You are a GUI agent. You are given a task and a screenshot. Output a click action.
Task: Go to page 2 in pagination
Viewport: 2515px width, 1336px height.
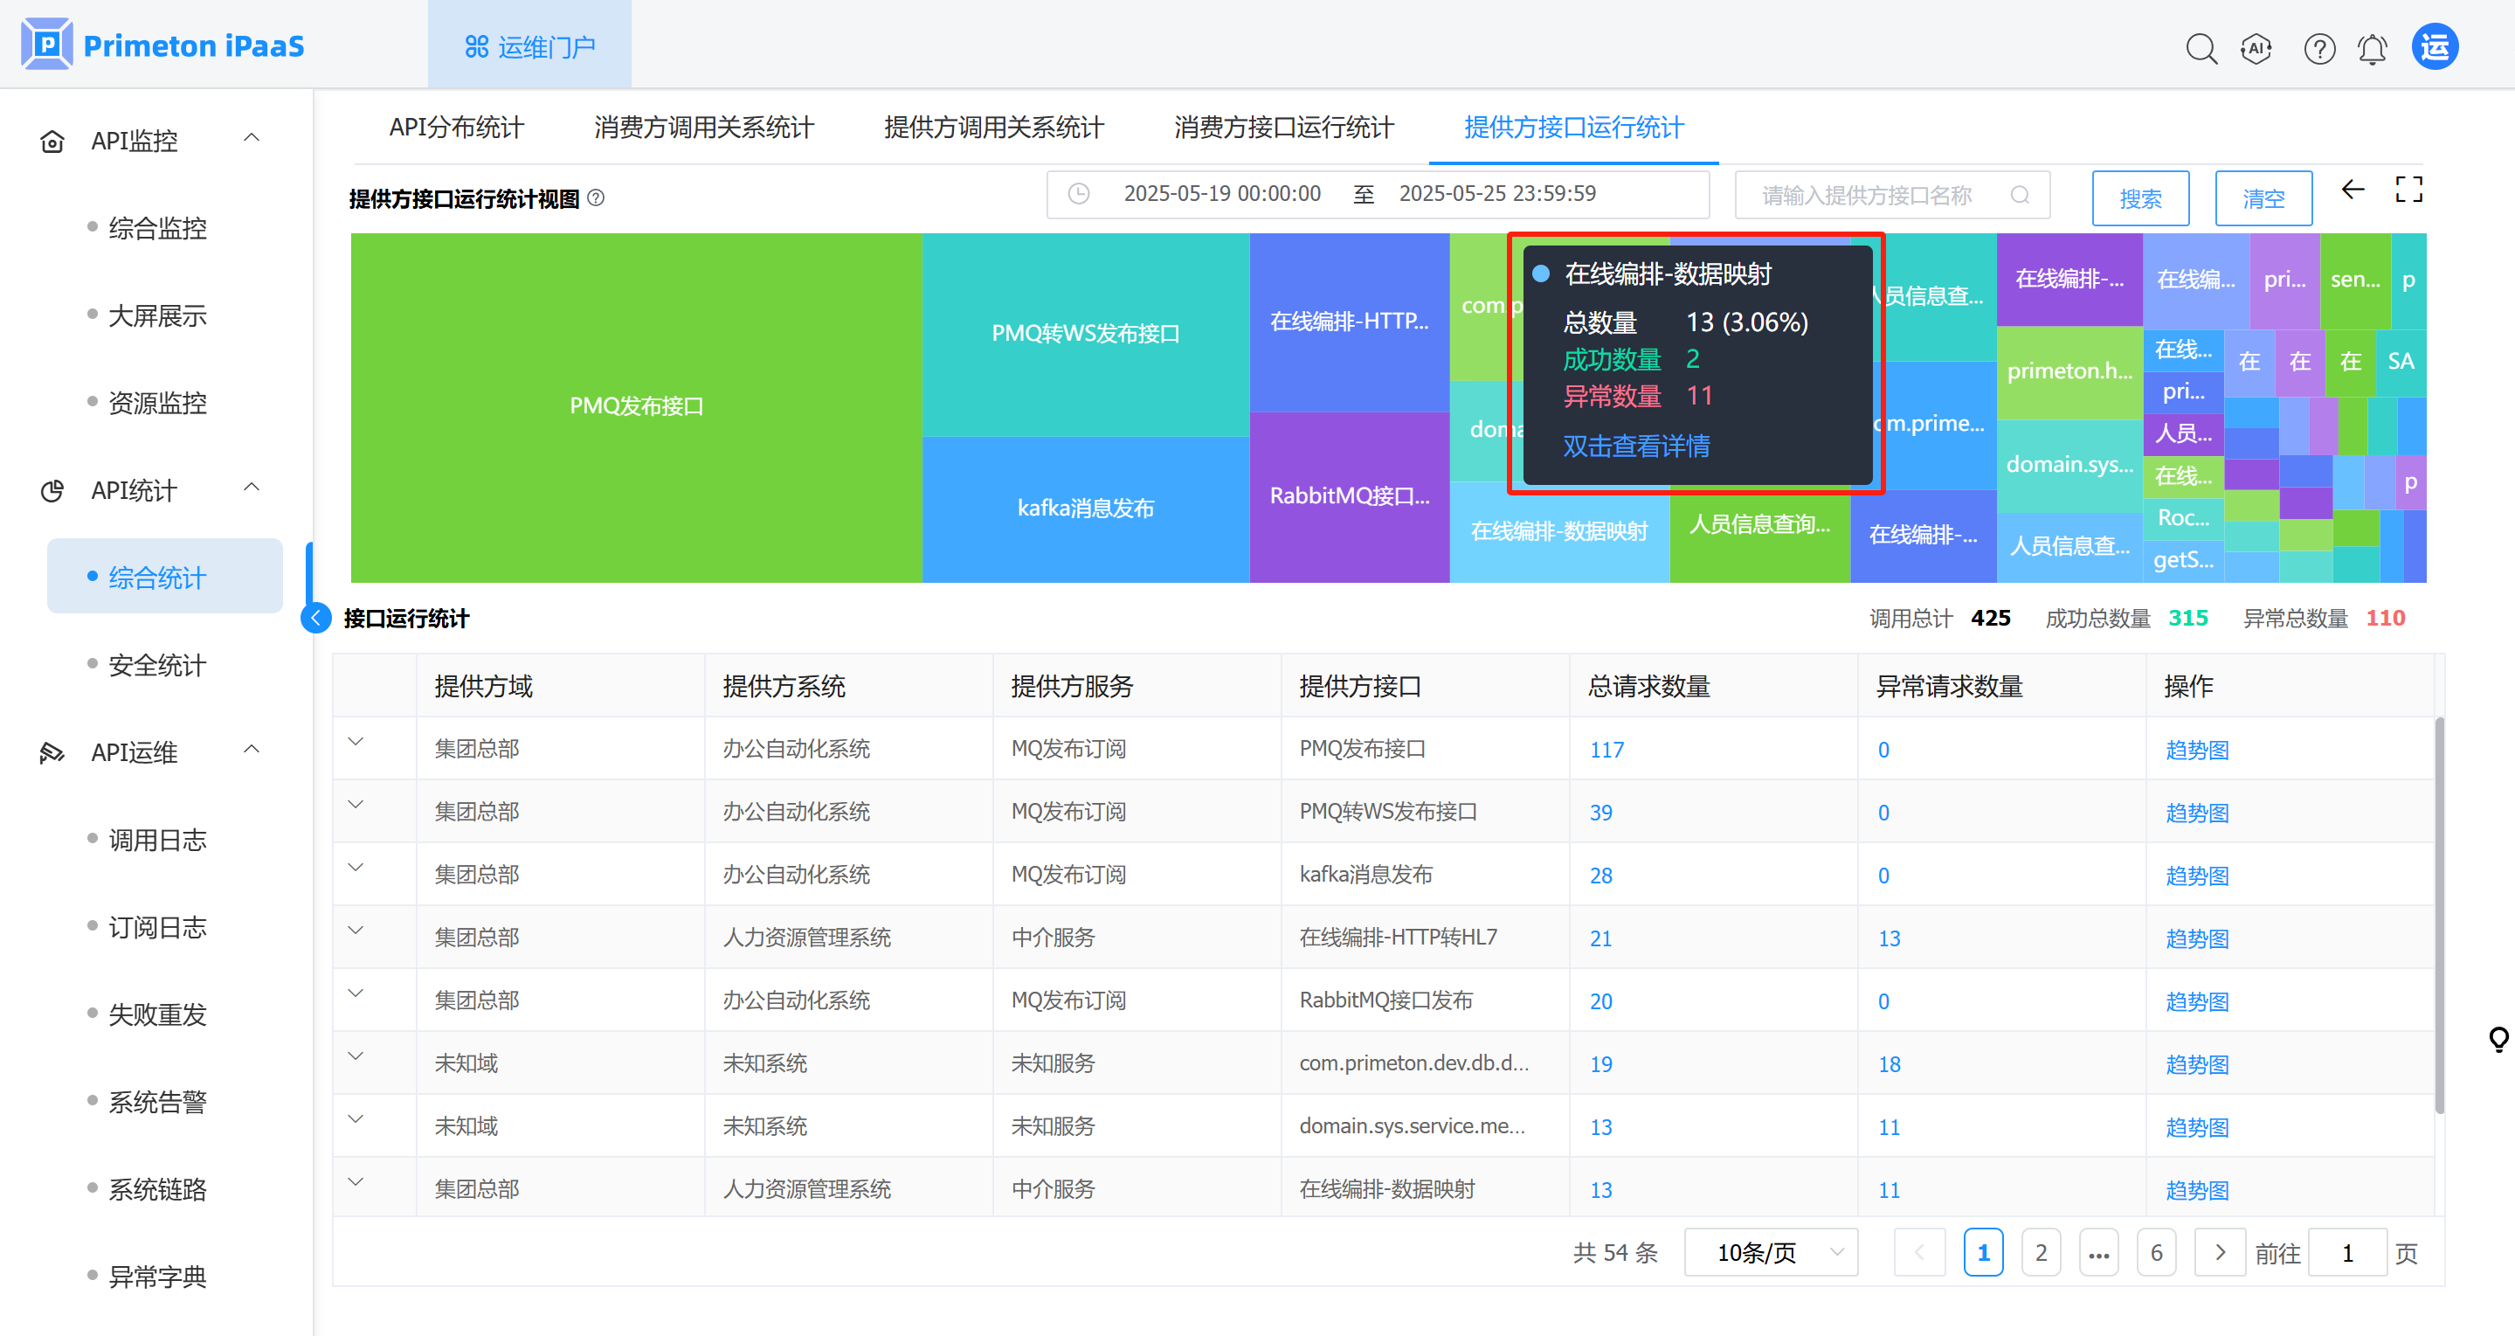coord(2041,1252)
